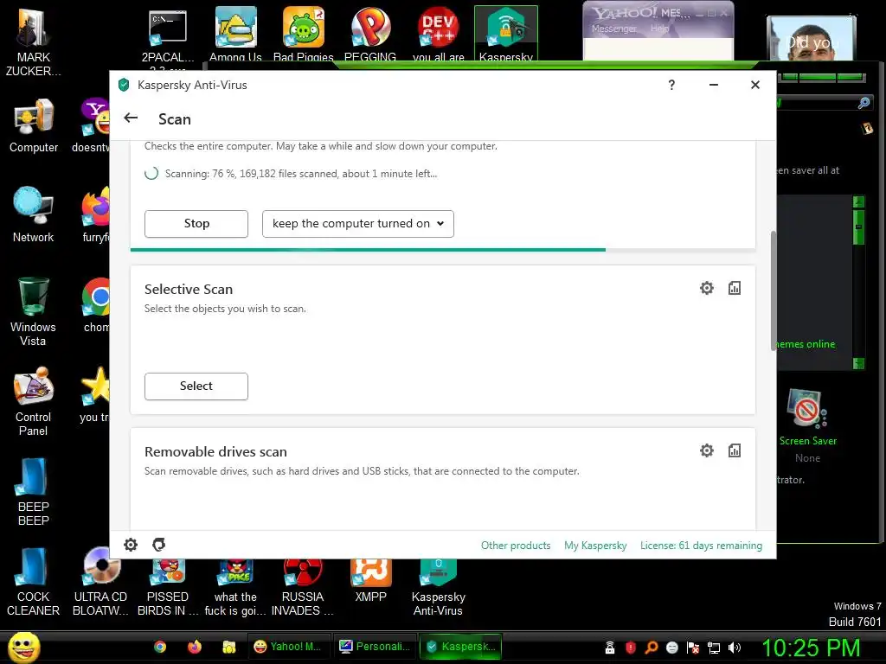The height and width of the screenshot is (664, 886).
Task: Switch to Kaspersky taskbar button
Action: click(x=461, y=647)
